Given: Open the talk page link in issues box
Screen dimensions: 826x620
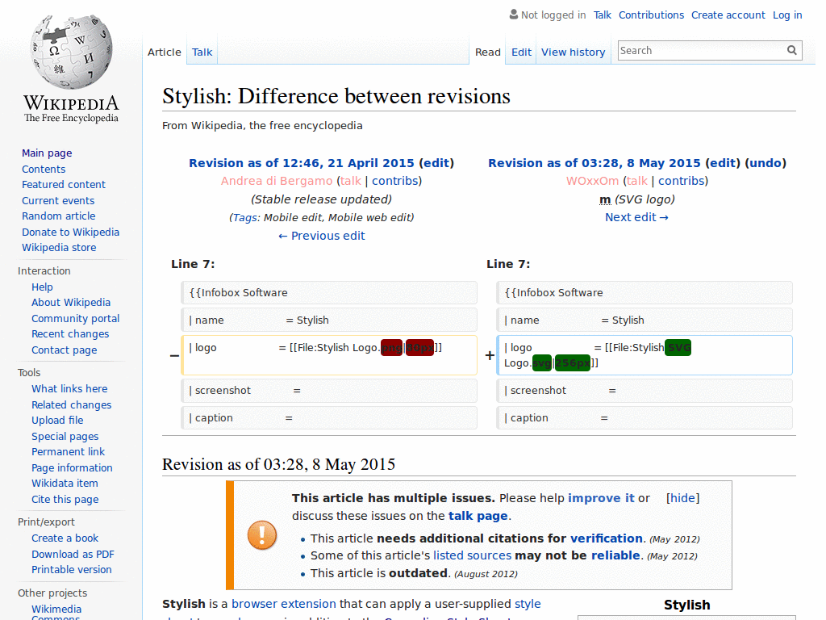Looking at the screenshot, I should [478, 516].
